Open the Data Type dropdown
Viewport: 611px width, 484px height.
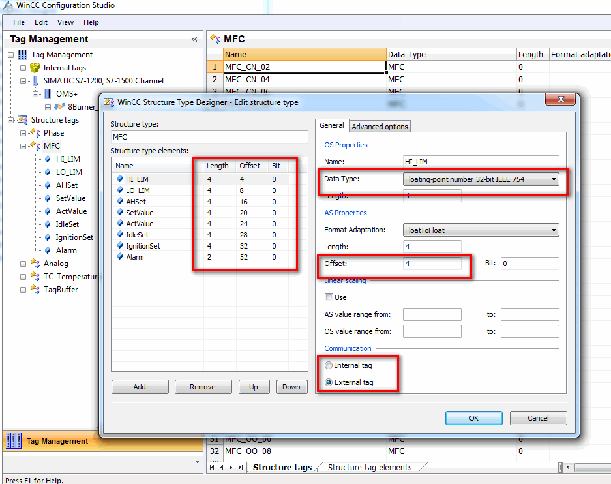554,179
